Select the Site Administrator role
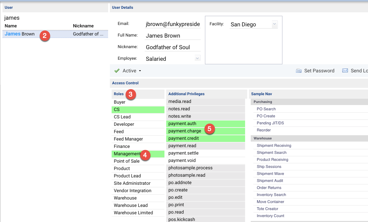Screen dimensions: 368x222 pyautogui.click(x=138, y=183)
